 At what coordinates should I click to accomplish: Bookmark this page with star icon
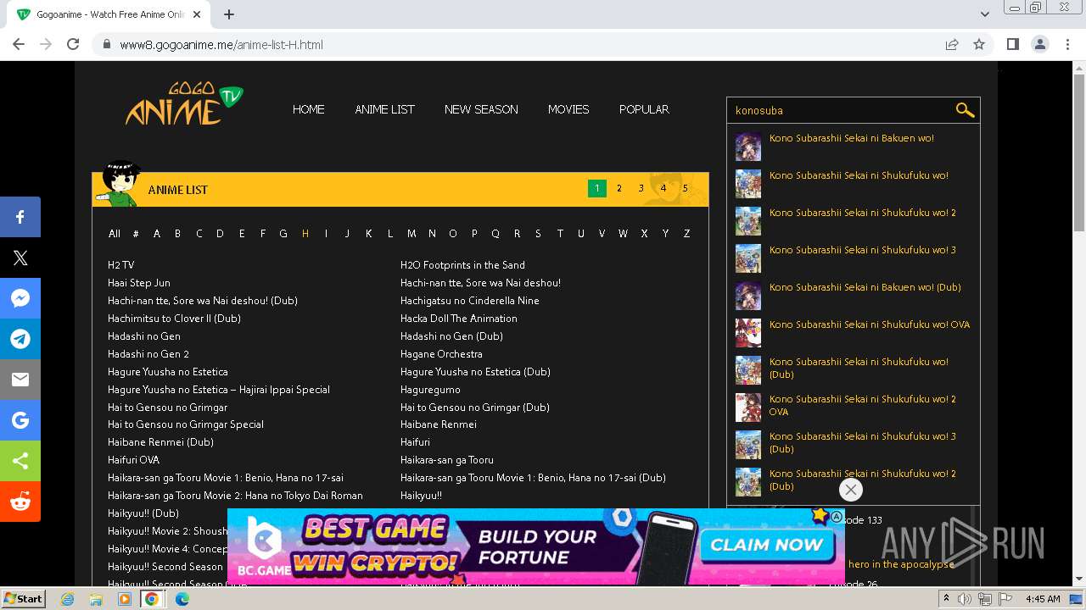[979, 44]
